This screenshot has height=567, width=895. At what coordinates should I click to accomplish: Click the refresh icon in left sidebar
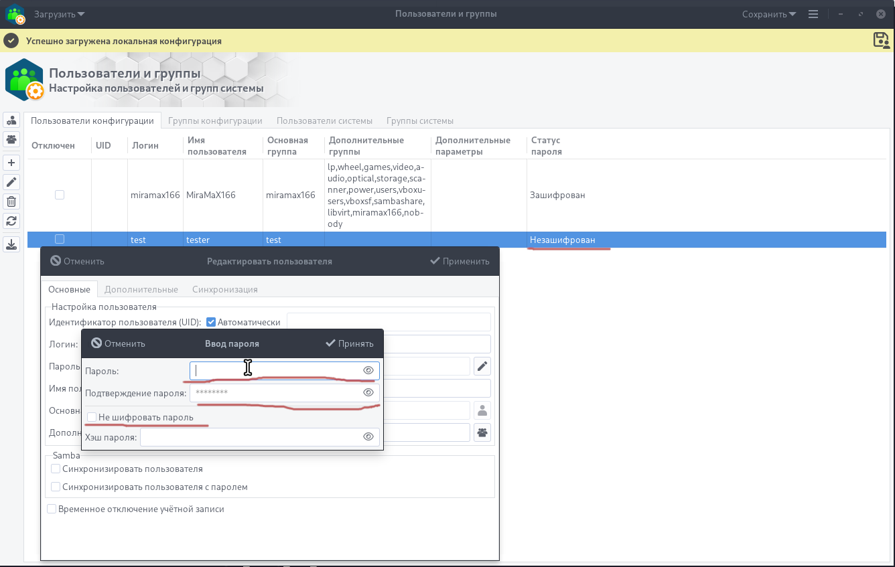(x=11, y=221)
